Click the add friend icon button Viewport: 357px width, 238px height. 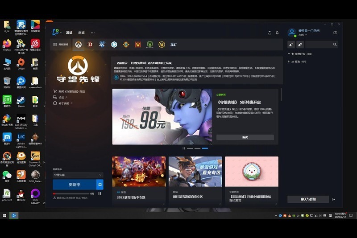(291, 45)
